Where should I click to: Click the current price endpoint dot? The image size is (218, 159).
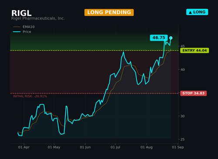(171, 38)
